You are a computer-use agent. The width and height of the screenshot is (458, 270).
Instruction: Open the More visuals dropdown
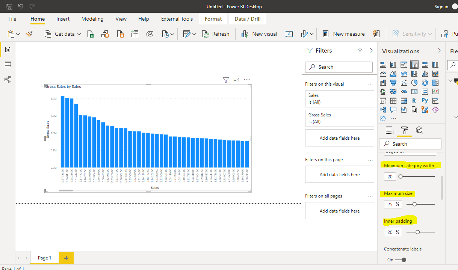pos(312,34)
